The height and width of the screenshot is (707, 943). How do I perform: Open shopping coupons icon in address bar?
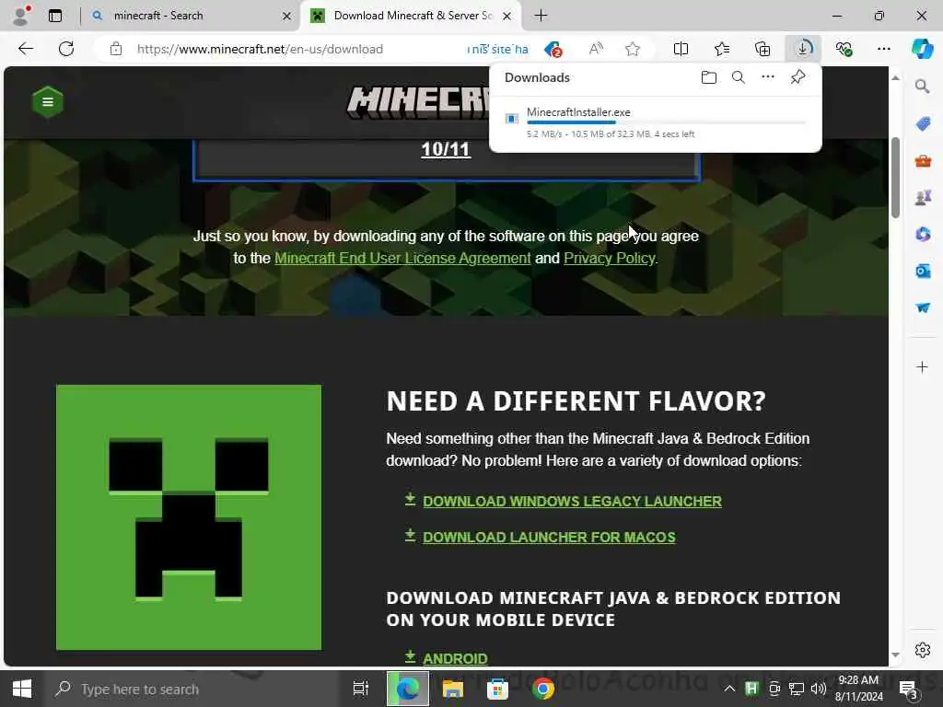point(553,49)
